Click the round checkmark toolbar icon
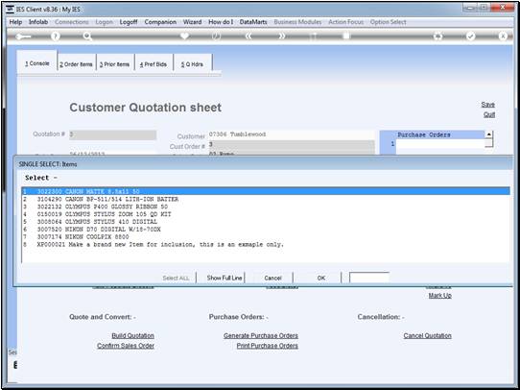The height and width of the screenshot is (390, 520). point(470,37)
